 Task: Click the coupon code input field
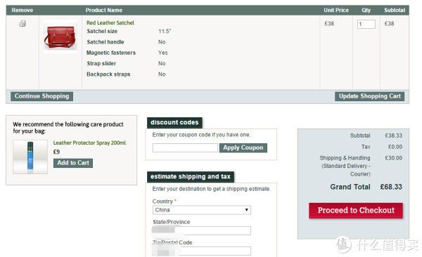pyautogui.click(x=185, y=147)
